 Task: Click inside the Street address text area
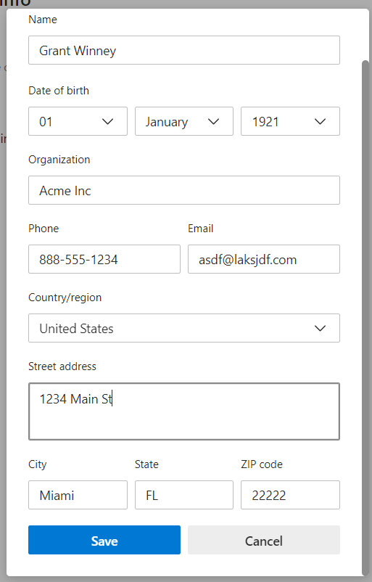click(184, 411)
